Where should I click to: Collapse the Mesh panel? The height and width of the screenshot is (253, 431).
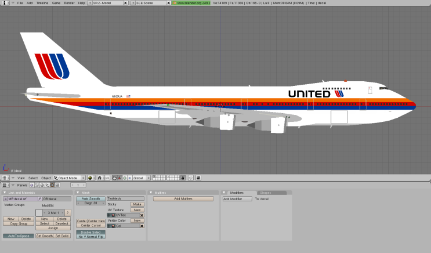pyautogui.click(x=78, y=193)
